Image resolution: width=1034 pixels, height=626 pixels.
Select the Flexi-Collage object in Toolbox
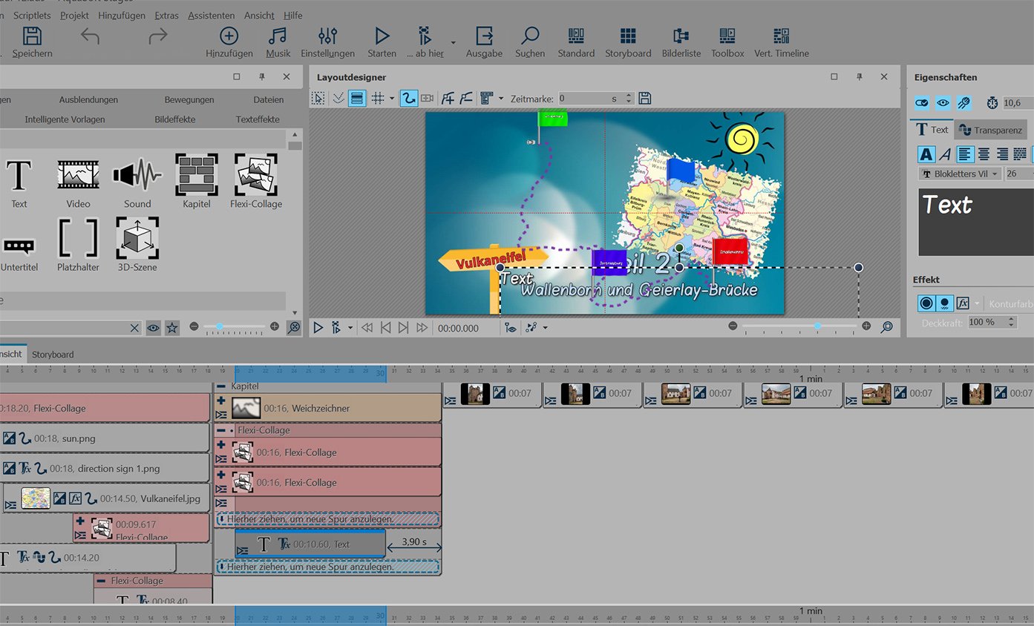point(255,175)
